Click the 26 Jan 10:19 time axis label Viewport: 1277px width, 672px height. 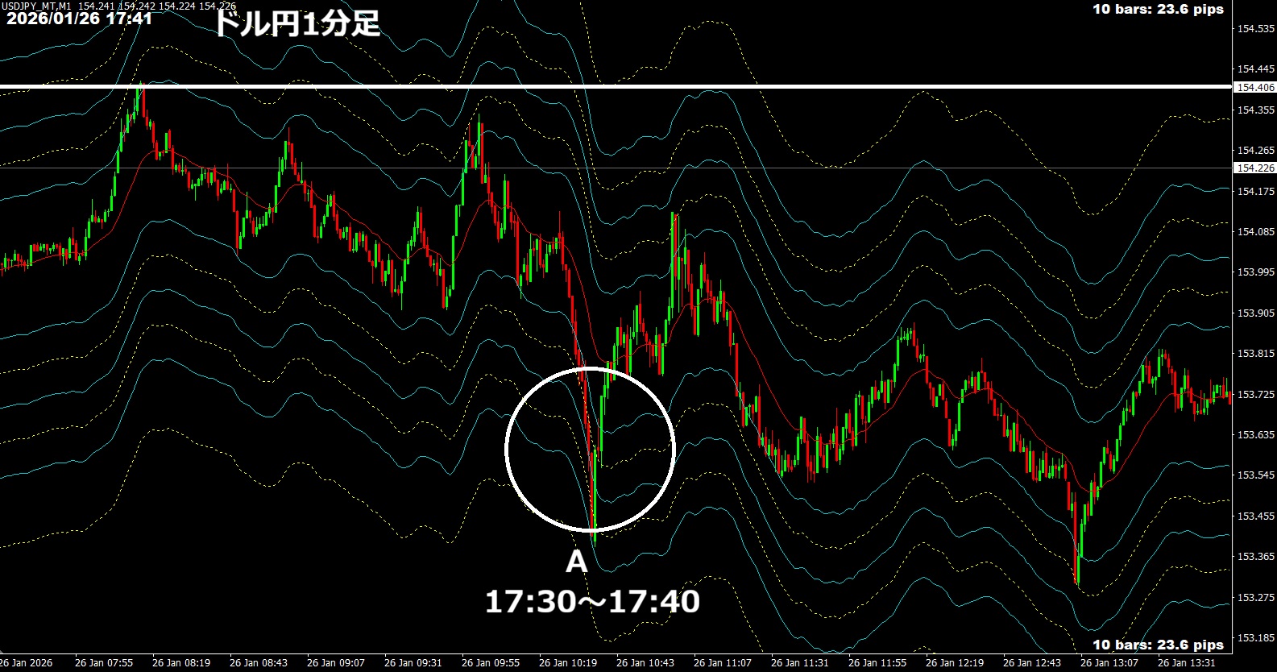coord(568,663)
